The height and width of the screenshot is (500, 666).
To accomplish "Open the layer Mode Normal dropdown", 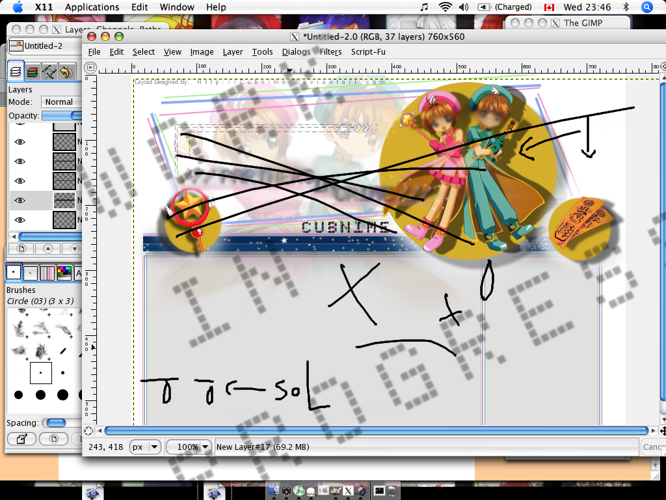I will [62, 102].
